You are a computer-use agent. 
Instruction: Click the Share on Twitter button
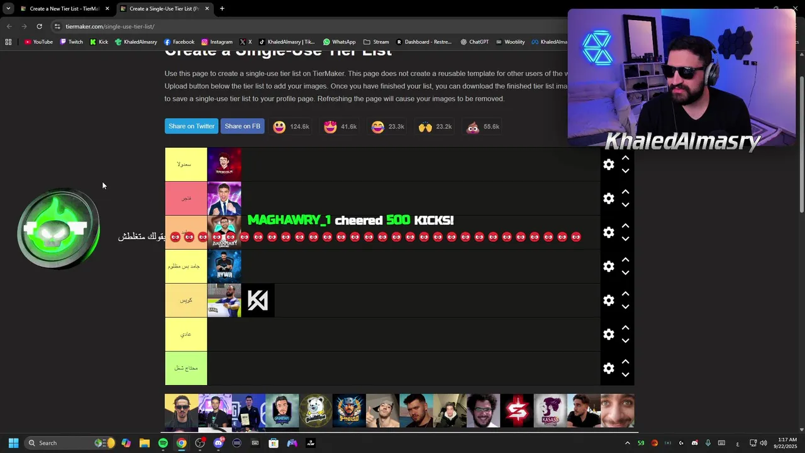(x=191, y=126)
